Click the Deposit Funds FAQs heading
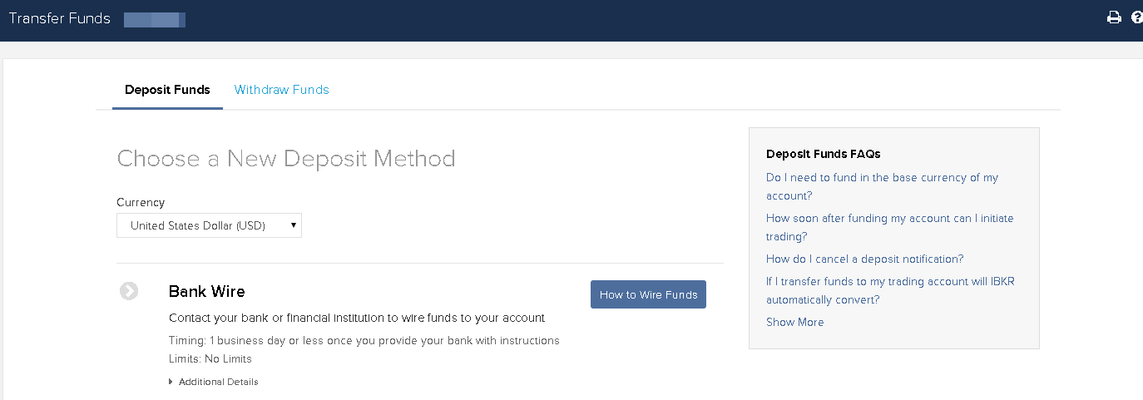This screenshot has width=1143, height=400. pyautogui.click(x=823, y=154)
